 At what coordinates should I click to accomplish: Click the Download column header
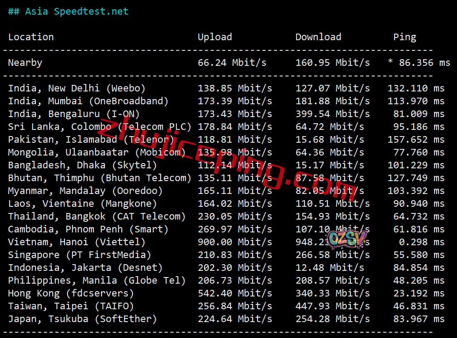click(x=318, y=37)
